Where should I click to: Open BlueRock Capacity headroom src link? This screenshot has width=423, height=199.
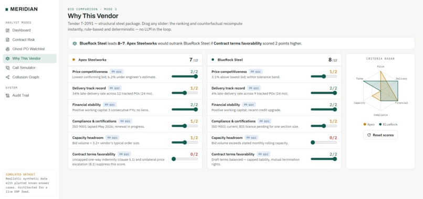coord(252,138)
